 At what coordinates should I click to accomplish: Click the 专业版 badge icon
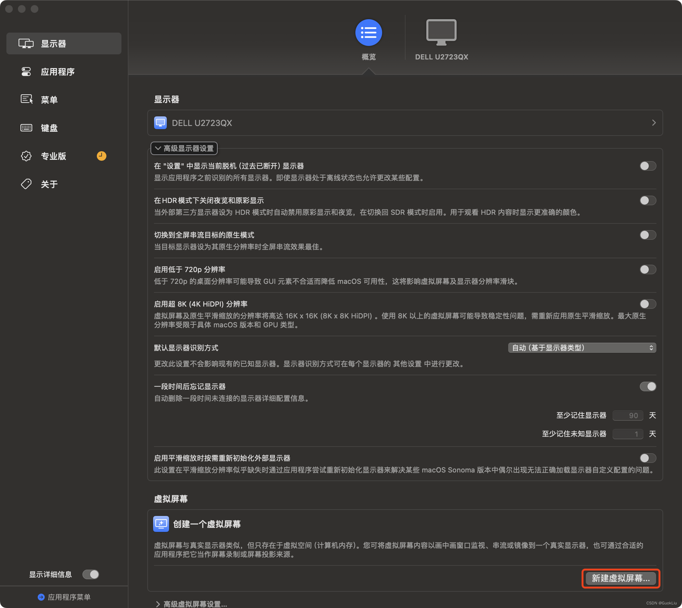pyautogui.click(x=27, y=156)
